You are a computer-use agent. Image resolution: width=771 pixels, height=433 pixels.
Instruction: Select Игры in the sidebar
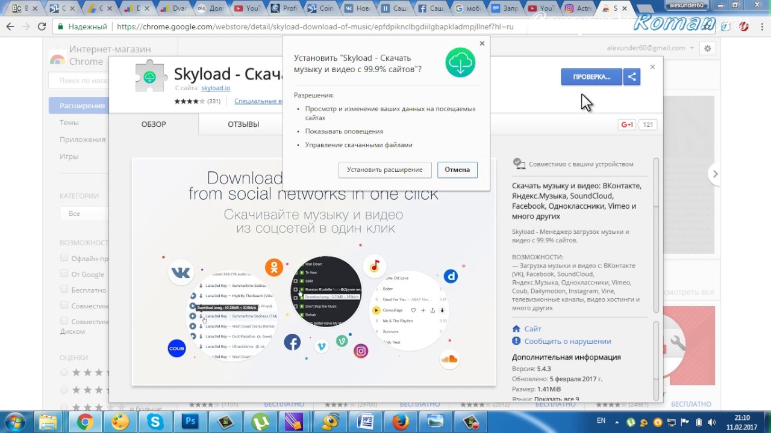click(69, 156)
